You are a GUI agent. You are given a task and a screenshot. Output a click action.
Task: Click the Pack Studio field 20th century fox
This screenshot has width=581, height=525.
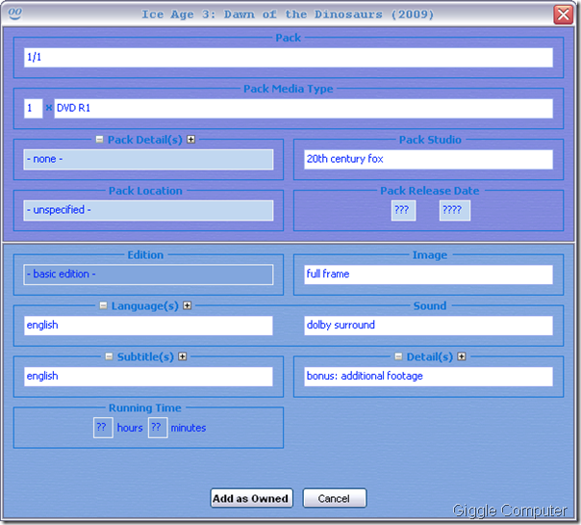click(428, 160)
